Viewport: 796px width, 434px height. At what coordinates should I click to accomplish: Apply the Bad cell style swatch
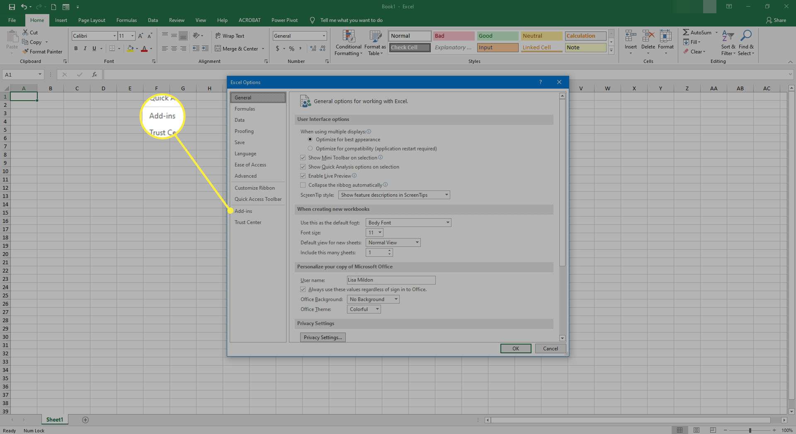pyautogui.click(x=454, y=36)
